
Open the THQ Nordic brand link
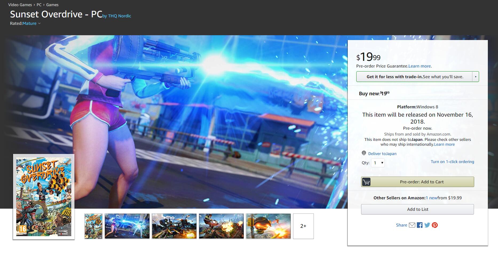[119, 16]
